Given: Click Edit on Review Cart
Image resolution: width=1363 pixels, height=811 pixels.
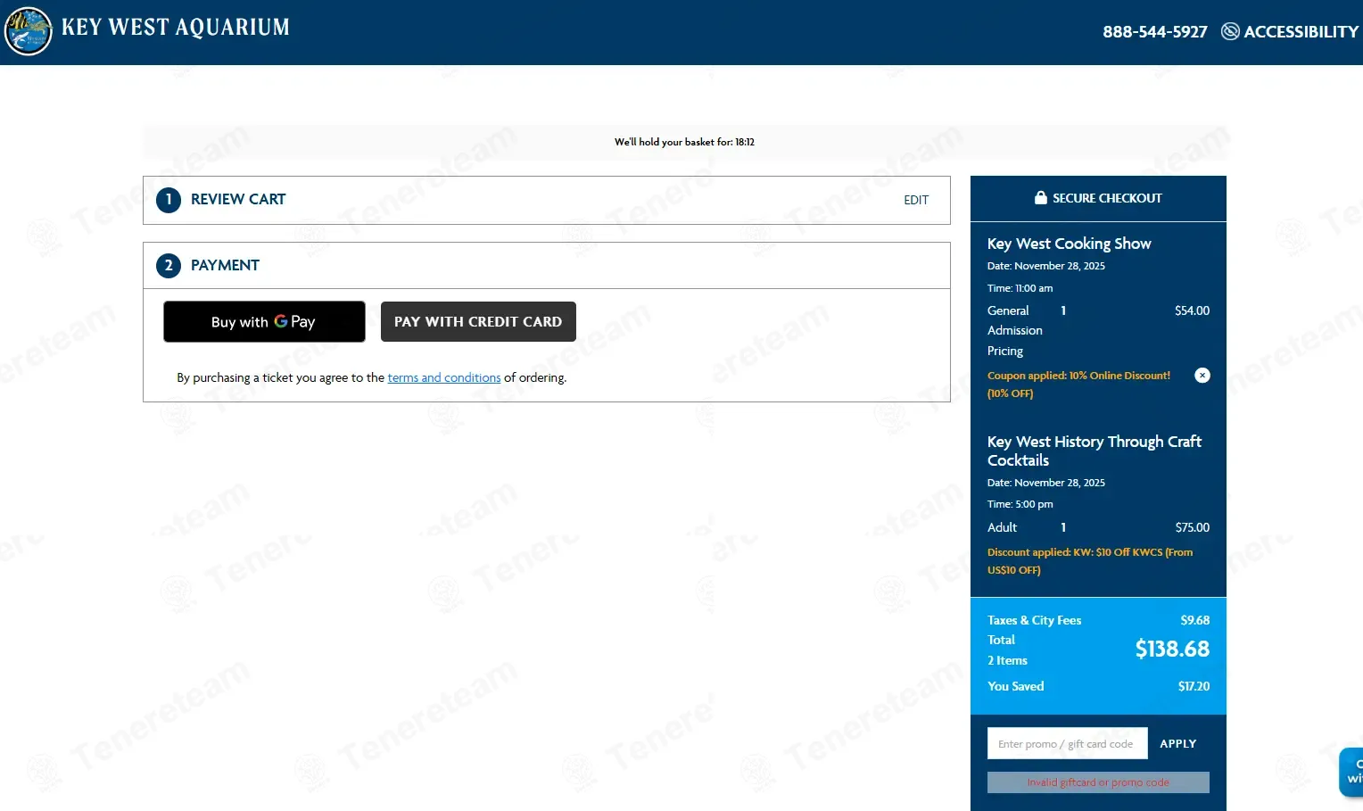Looking at the screenshot, I should point(916,200).
